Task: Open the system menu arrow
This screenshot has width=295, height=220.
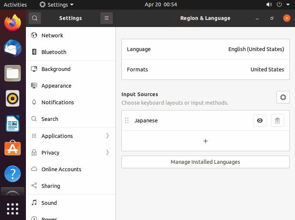Action: point(288,5)
